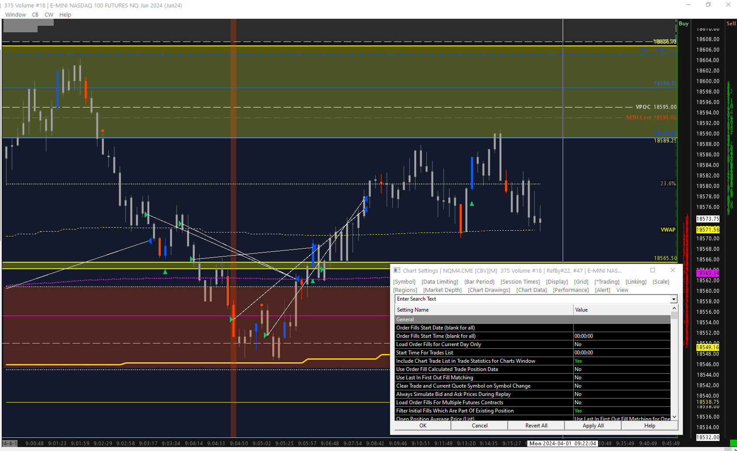The height and width of the screenshot is (451, 737).
Task: Select Filter Initial Fills Part Of Existing Position
Action: point(533,411)
